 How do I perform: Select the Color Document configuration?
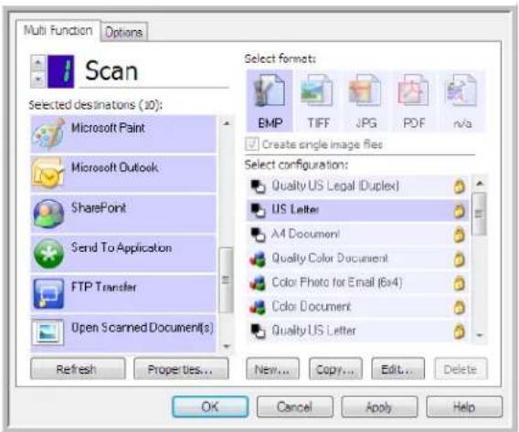click(x=357, y=307)
